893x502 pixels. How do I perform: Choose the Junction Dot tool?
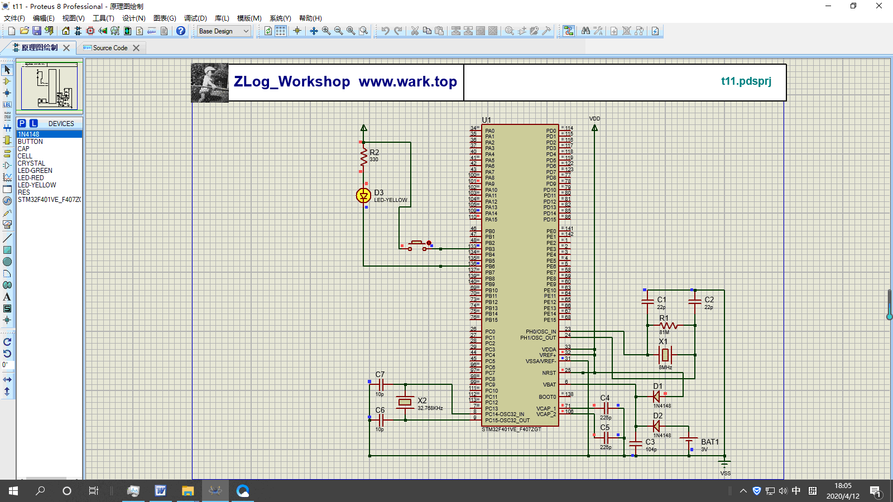click(x=7, y=93)
